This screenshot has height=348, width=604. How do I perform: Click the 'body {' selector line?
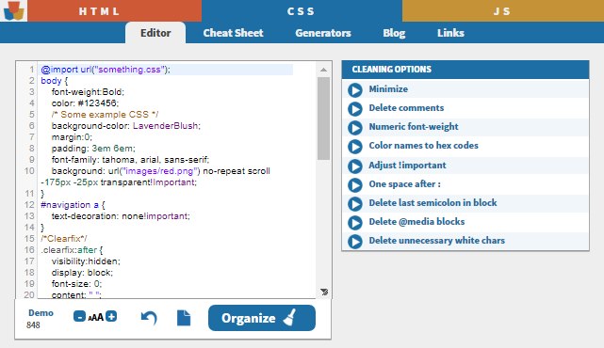[x=55, y=81]
